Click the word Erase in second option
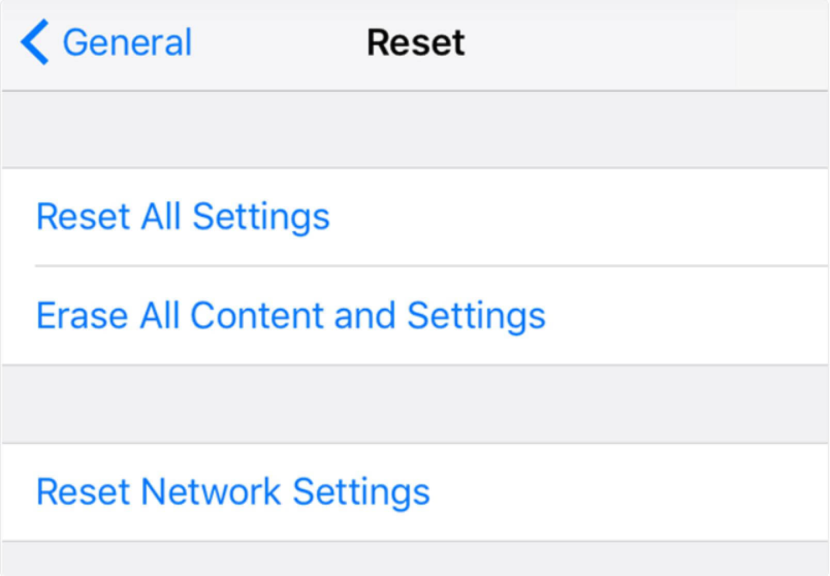 82,316
